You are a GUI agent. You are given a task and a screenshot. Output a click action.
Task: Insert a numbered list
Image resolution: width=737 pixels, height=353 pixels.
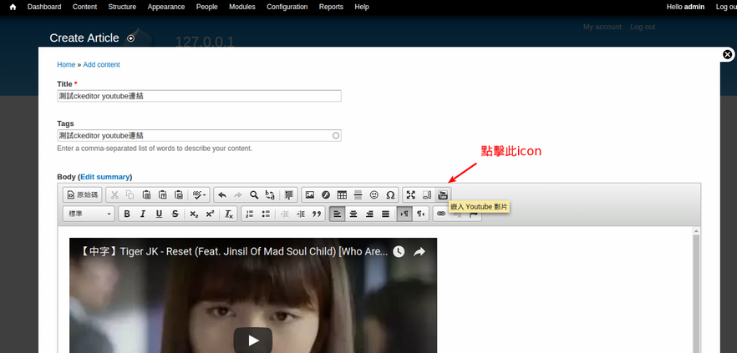pyautogui.click(x=250, y=214)
